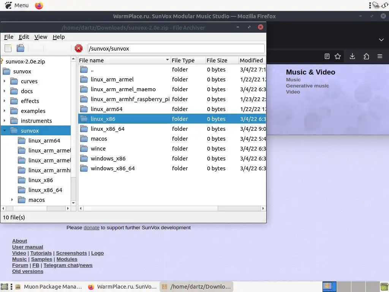Click the Modified column header
The image size is (389, 292).
point(252,60)
